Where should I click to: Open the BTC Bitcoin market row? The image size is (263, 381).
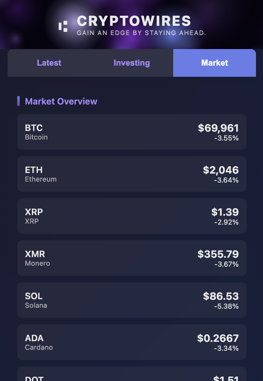click(x=131, y=132)
